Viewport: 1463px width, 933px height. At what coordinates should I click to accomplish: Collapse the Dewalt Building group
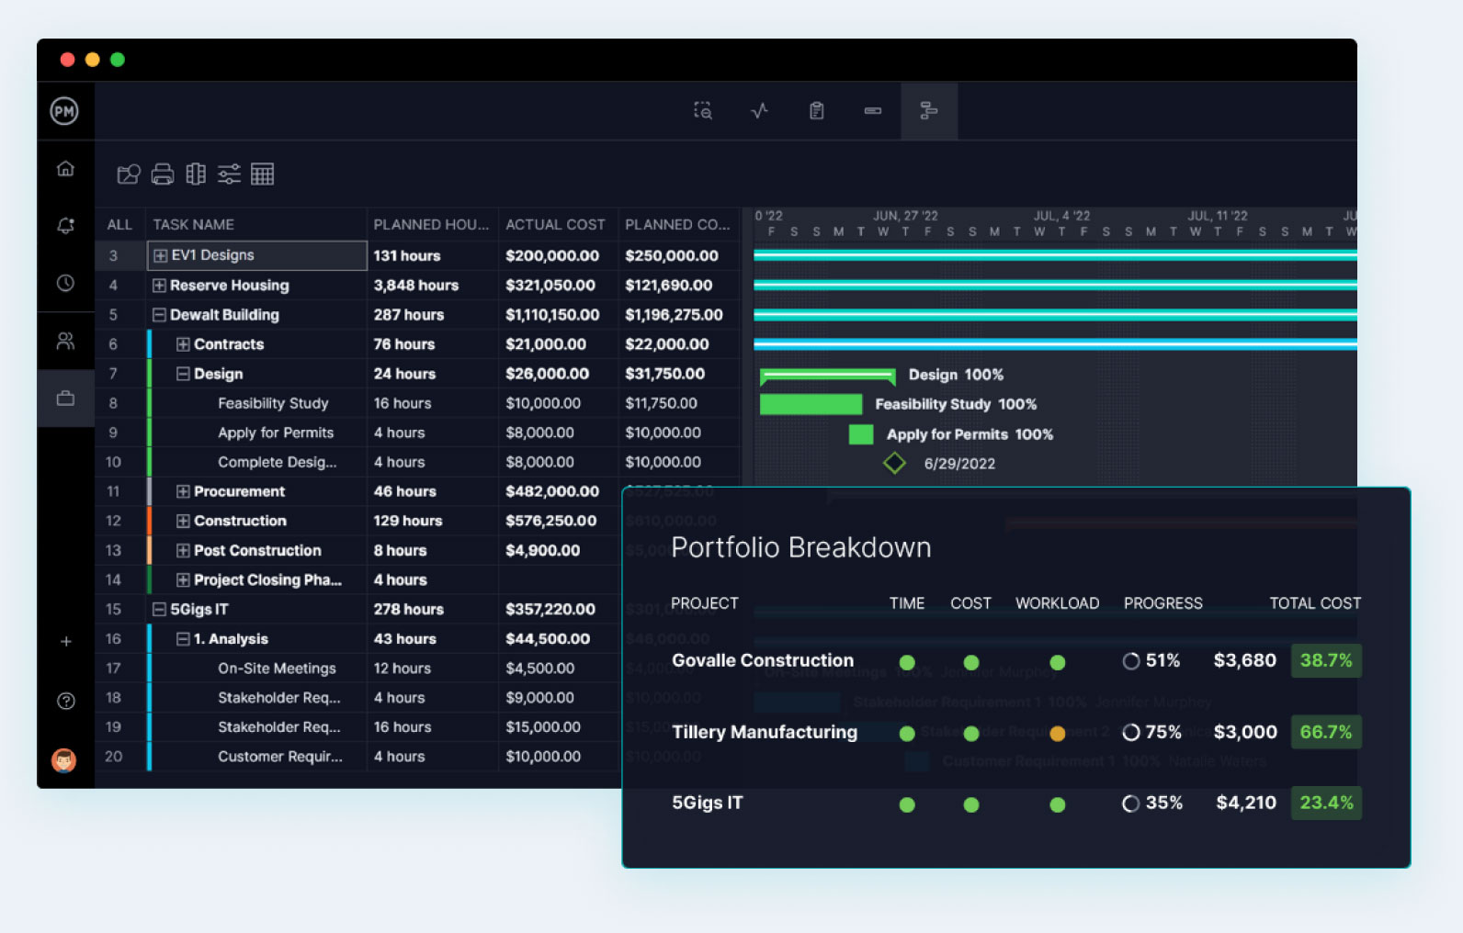[x=159, y=315]
